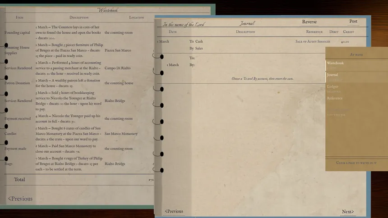Click the 40.00 debit amount

(345, 42)
